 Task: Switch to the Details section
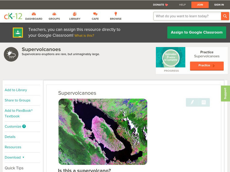tap(9, 137)
